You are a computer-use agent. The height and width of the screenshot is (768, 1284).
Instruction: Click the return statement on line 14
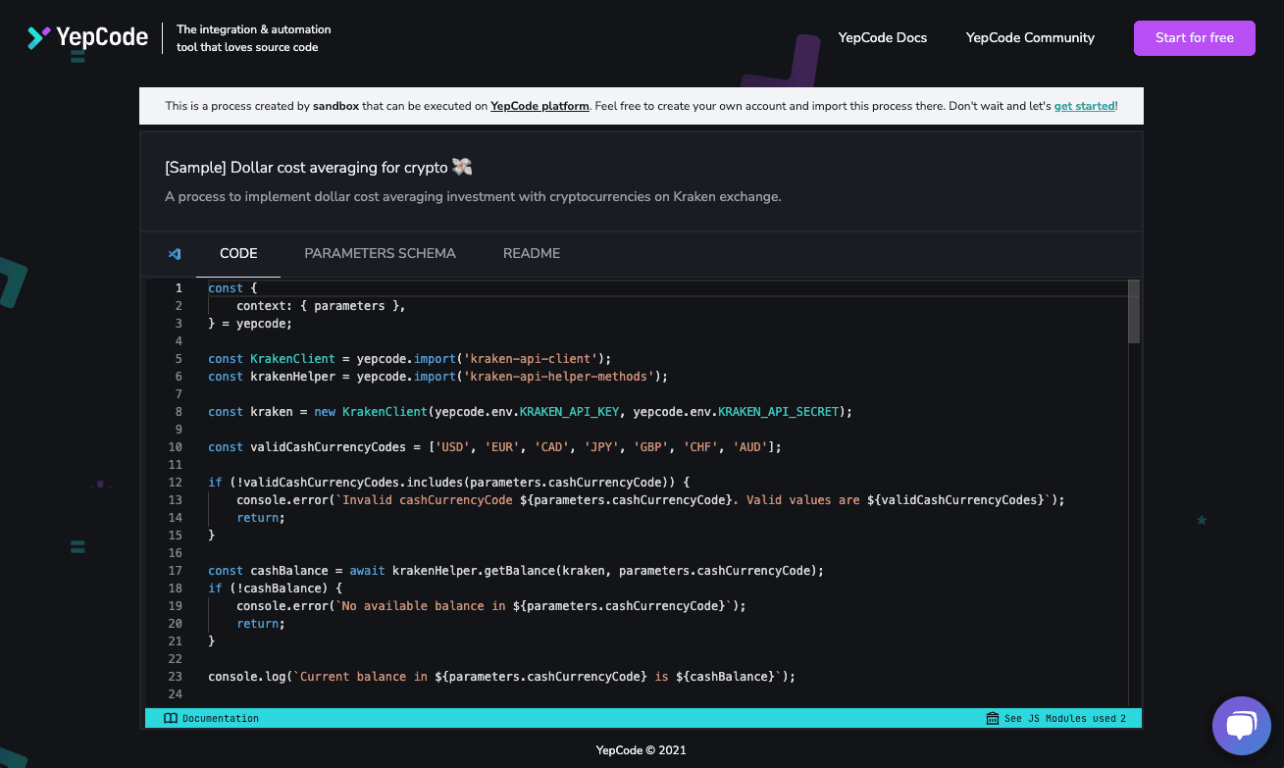click(x=261, y=517)
